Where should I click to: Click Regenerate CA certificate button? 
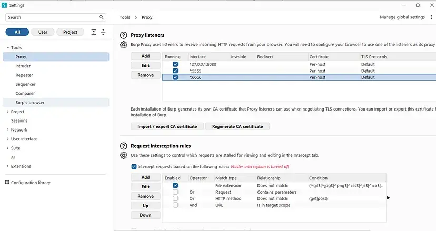(237, 126)
